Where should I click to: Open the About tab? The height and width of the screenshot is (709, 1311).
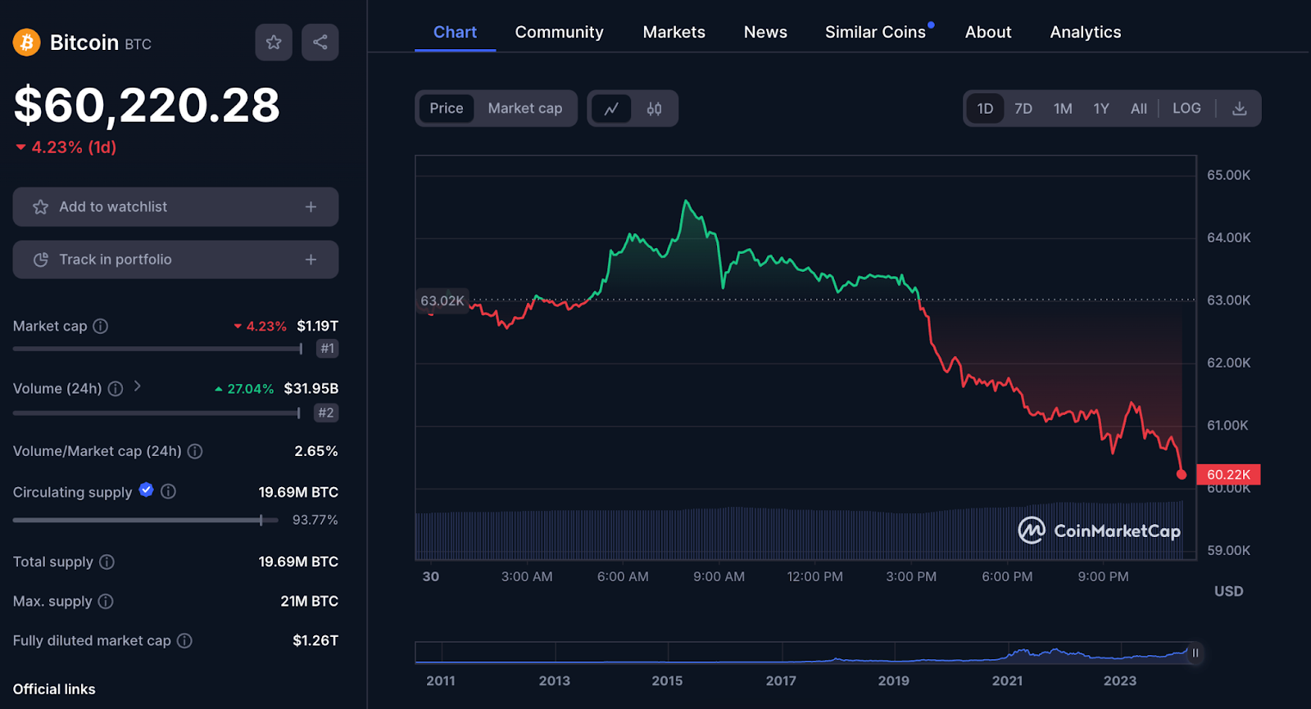pos(988,32)
